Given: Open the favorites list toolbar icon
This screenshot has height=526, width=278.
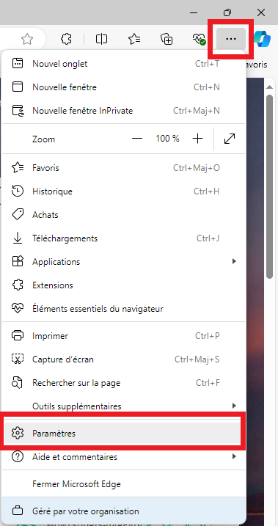Looking at the screenshot, I should click(x=134, y=40).
